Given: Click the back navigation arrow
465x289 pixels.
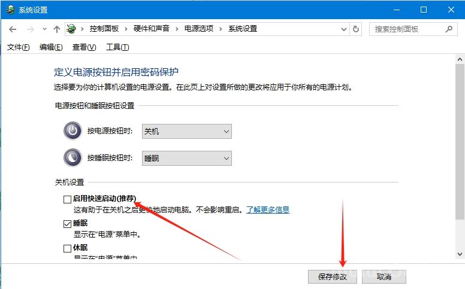Looking at the screenshot, I should [13, 29].
